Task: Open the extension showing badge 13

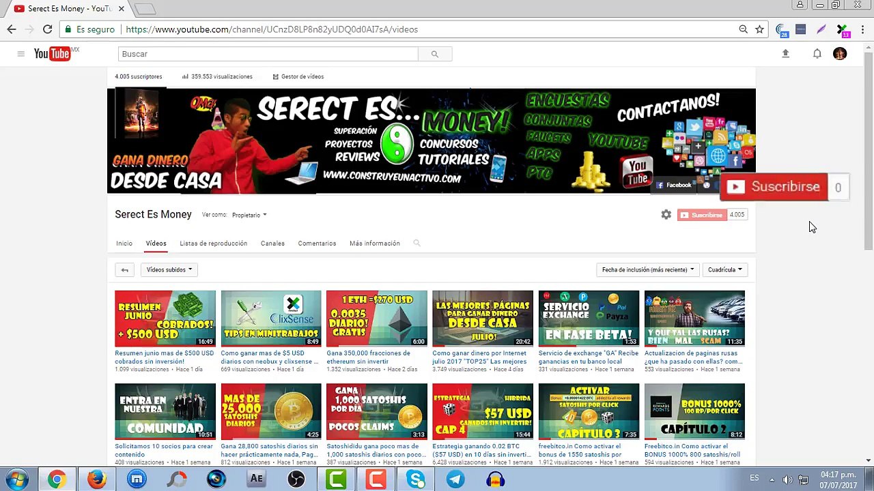Action: tap(843, 30)
